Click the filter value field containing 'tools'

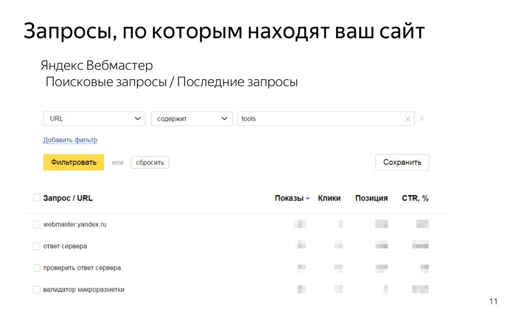tap(326, 119)
